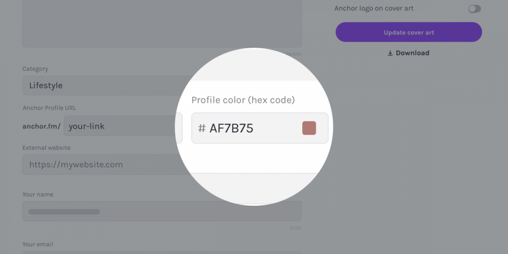Open the profile color swatch picker
This screenshot has height=254, width=508.
pos(309,128)
